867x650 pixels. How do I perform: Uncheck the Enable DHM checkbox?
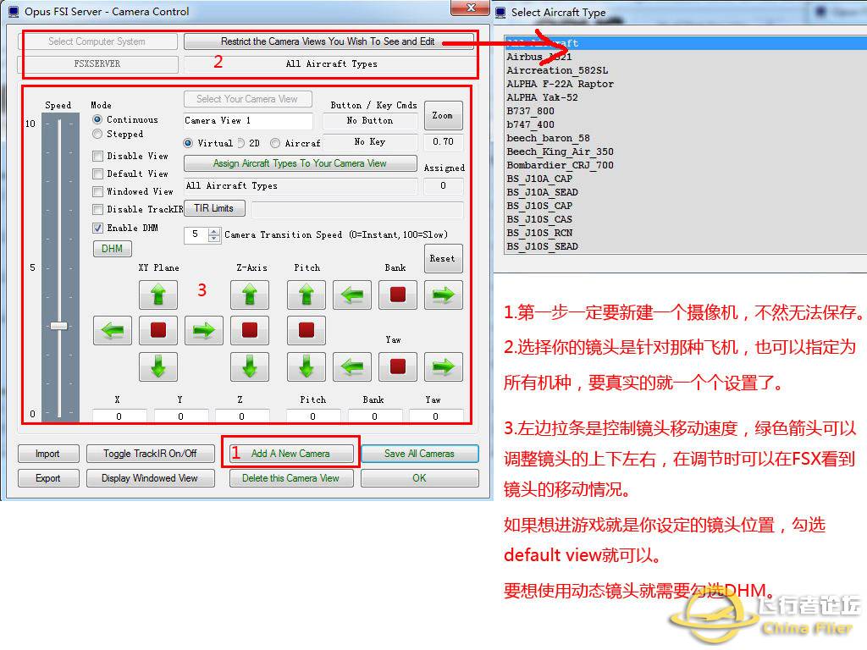point(98,228)
